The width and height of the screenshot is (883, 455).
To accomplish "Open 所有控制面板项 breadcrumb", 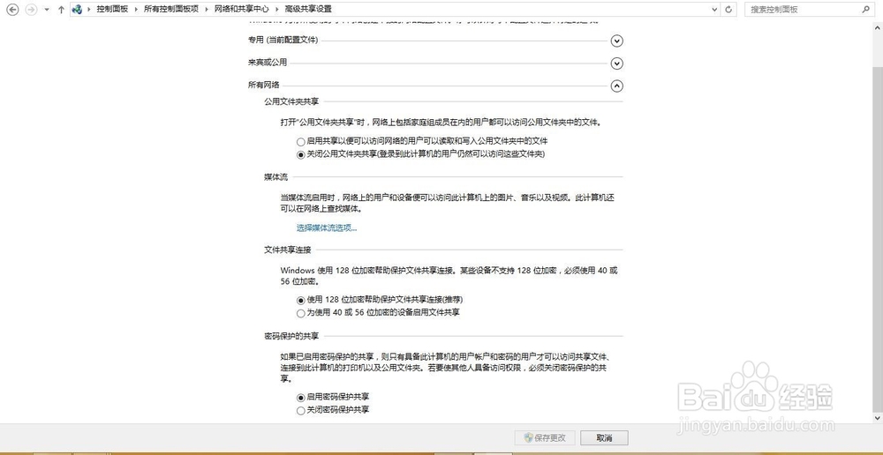I will click(x=171, y=10).
